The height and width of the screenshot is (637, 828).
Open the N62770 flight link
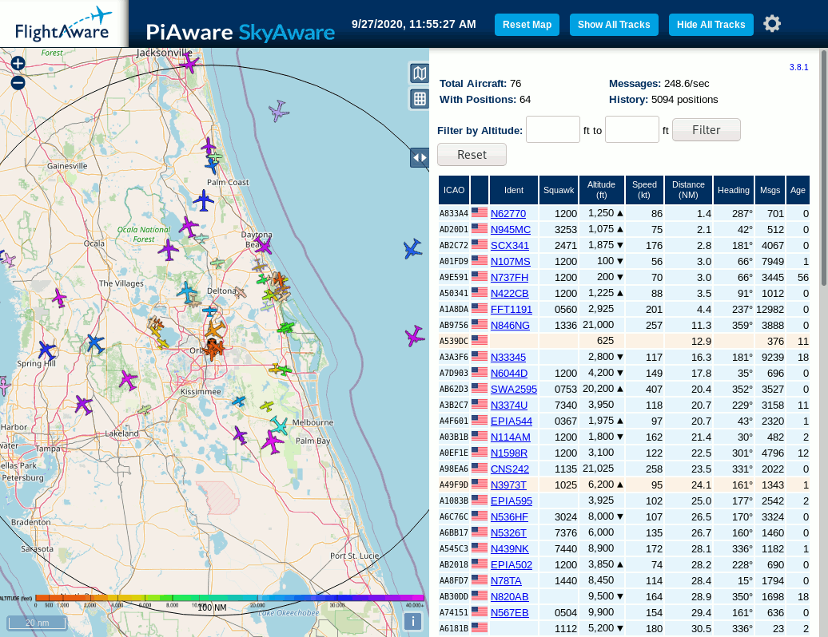(508, 214)
